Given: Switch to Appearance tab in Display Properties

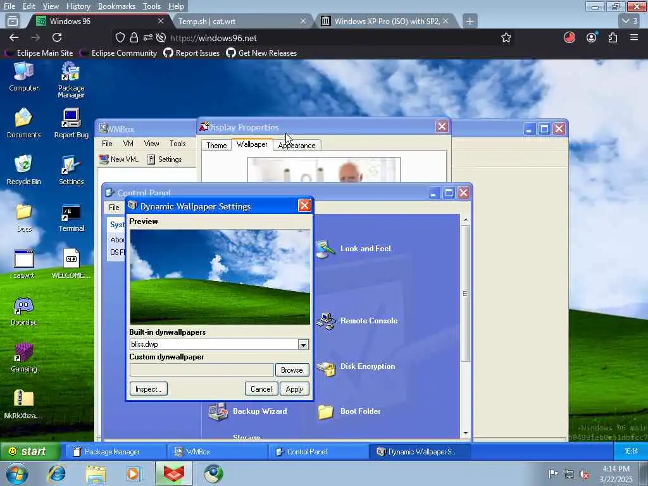Looking at the screenshot, I should point(297,146).
